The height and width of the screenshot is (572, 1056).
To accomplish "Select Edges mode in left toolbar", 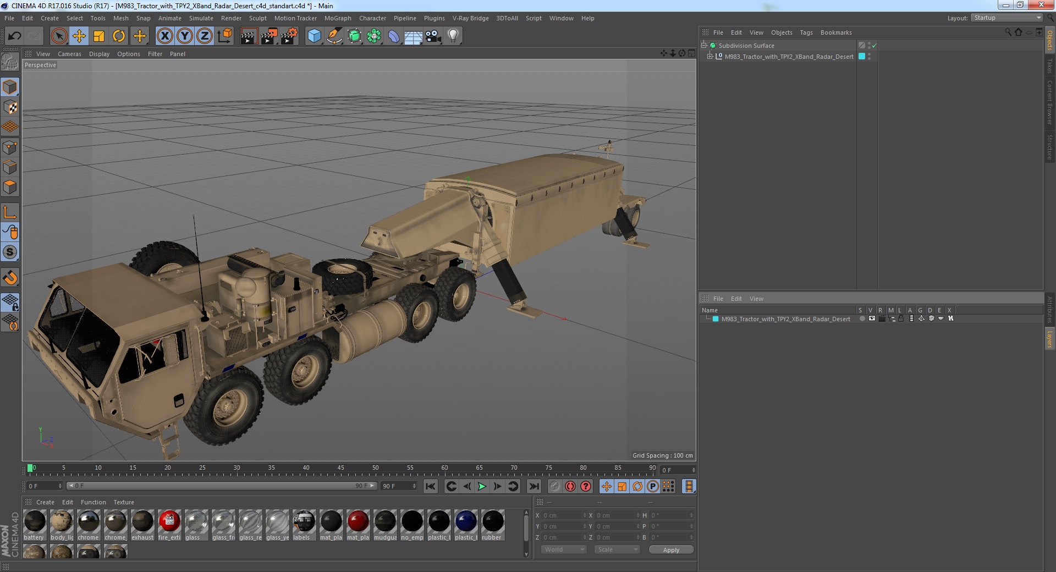I will click(x=10, y=167).
